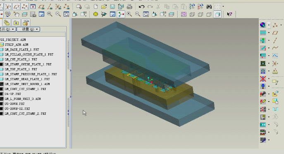Switch to no hidden display mode
The image size is (284, 154).
(209, 14)
